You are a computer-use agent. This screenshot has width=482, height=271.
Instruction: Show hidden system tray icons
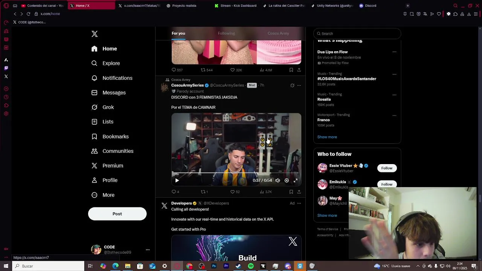point(418,266)
